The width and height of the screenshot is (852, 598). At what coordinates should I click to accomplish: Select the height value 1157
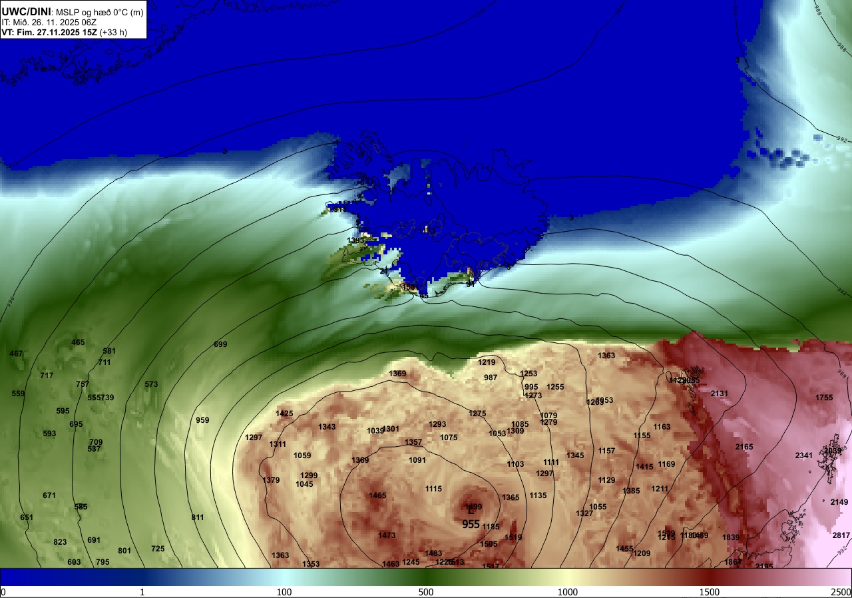click(606, 451)
